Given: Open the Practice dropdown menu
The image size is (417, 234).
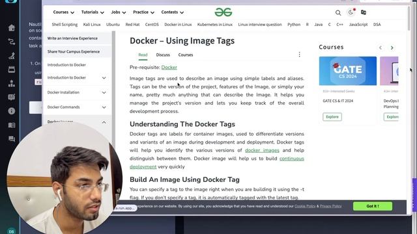Looking at the screenshot, I should [x=143, y=12].
